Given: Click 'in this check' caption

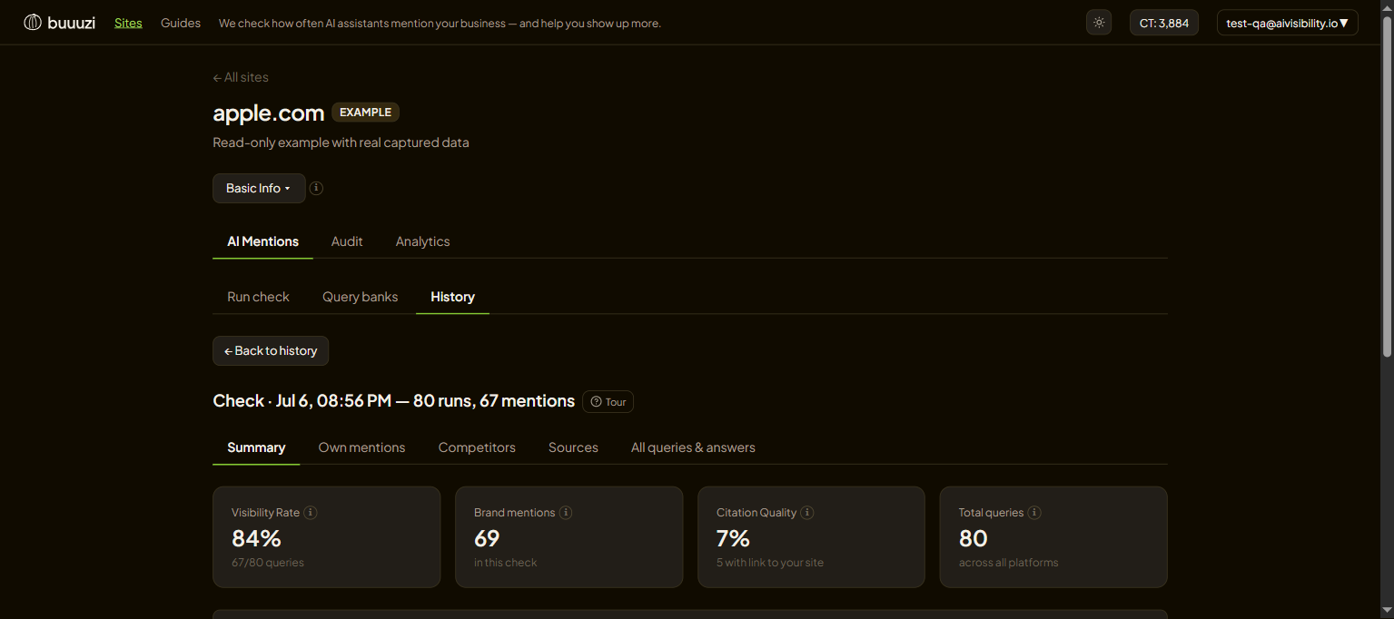Looking at the screenshot, I should coord(506,563).
